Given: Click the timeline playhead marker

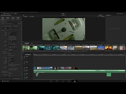Looking at the screenshot, I should (34, 54).
